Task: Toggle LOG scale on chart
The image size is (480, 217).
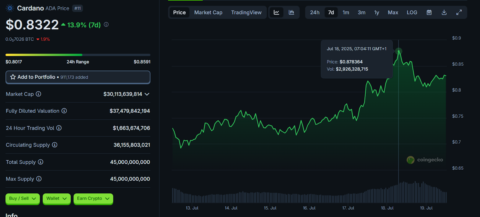Action: pyautogui.click(x=412, y=12)
